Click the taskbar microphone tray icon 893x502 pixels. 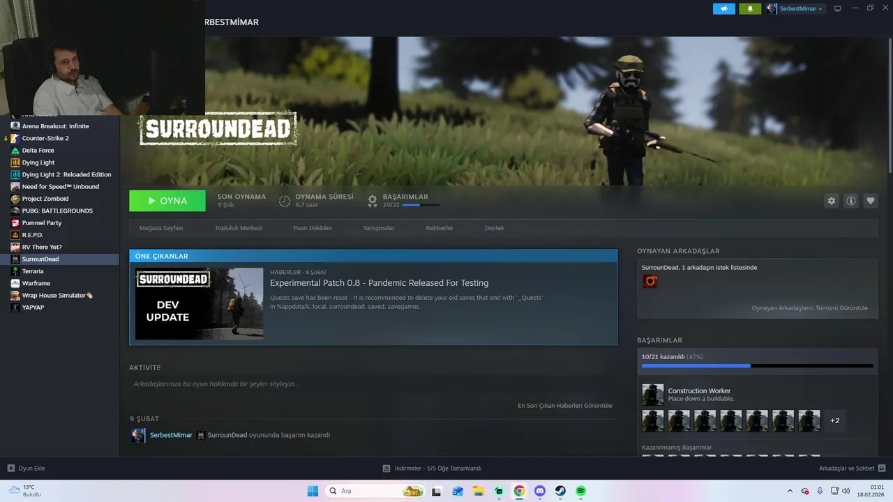pos(820,491)
